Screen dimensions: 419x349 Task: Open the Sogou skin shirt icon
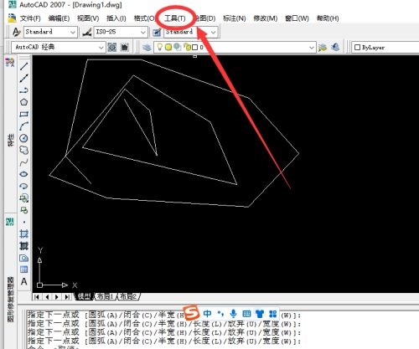(x=260, y=314)
